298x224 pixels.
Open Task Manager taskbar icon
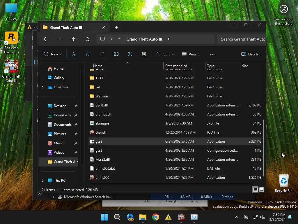(x=194, y=217)
